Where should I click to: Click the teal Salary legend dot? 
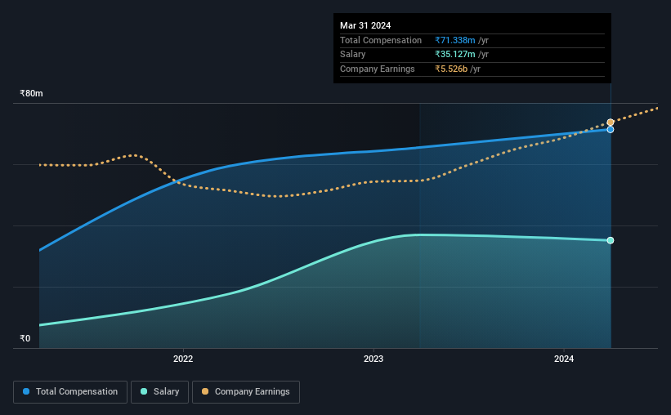point(144,391)
